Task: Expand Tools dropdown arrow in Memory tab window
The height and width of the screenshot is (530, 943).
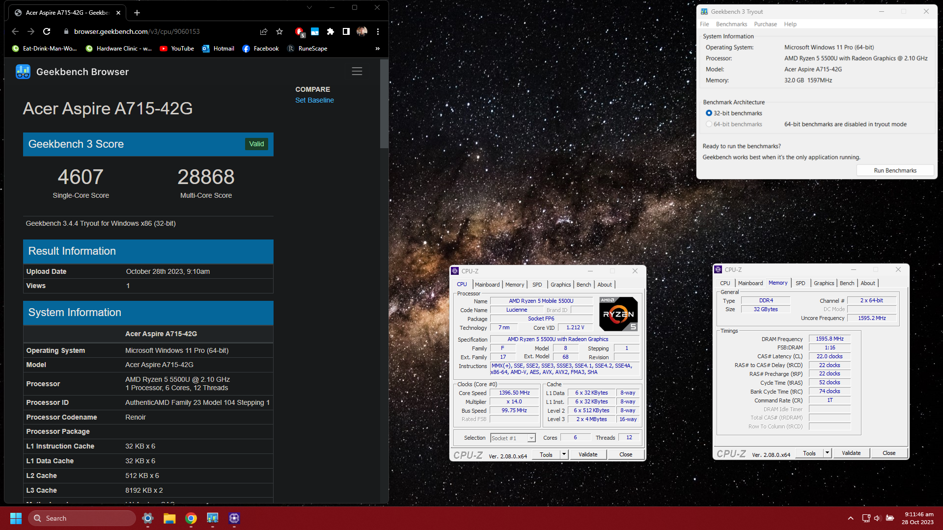Action: click(x=828, y=453)
